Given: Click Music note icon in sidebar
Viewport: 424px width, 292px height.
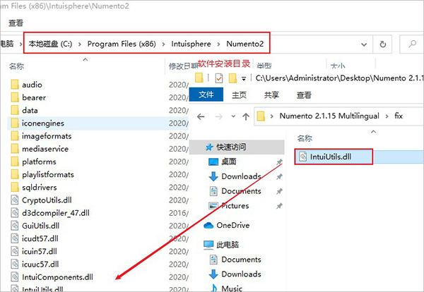Looking at the screenshot, I should 214,288.
